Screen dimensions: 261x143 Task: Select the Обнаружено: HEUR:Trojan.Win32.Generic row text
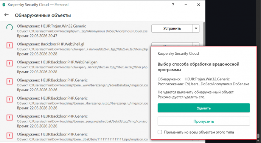(x=51, y=26)
